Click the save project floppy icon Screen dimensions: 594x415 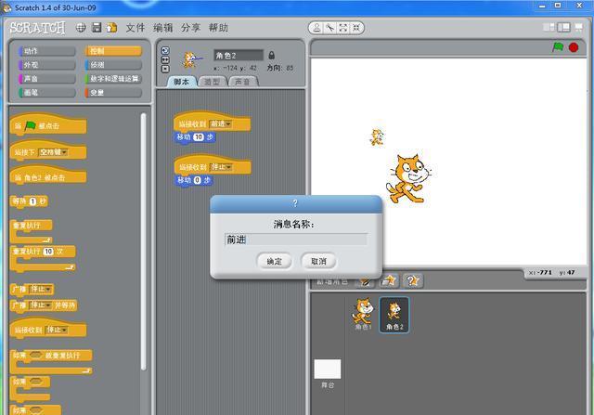coord(97,27)
